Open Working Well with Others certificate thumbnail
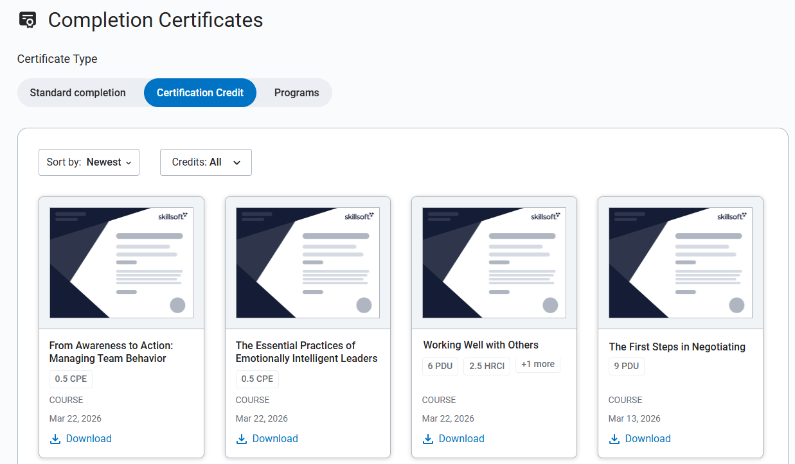The image size is (795, 464). [x=494, y=262]
